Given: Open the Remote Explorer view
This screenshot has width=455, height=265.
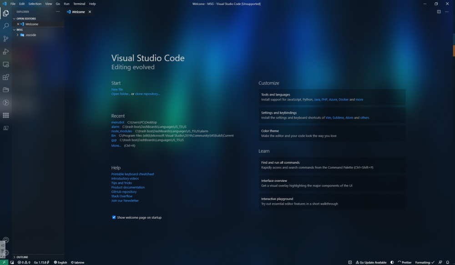Looking at the screenshot, I should click(x=6, y=65).
